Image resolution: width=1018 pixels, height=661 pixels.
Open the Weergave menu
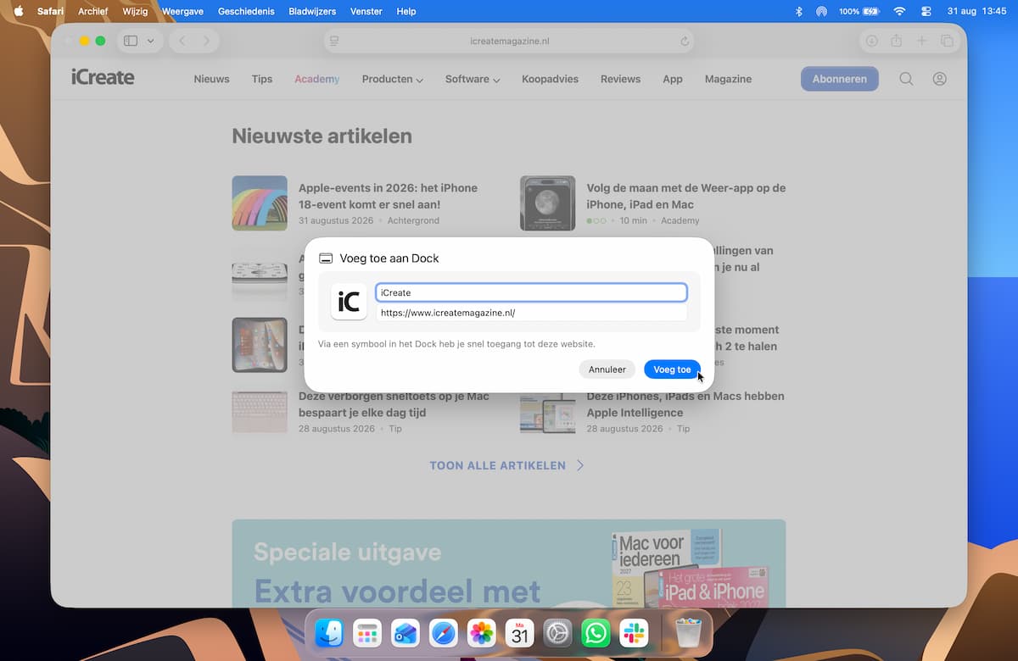click(x=183, y=11)
